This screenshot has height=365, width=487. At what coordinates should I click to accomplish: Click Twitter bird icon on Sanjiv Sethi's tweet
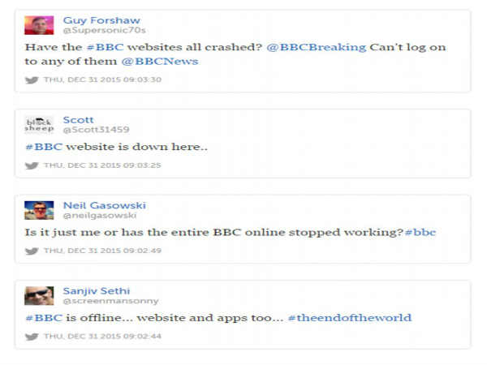point(32,336)
